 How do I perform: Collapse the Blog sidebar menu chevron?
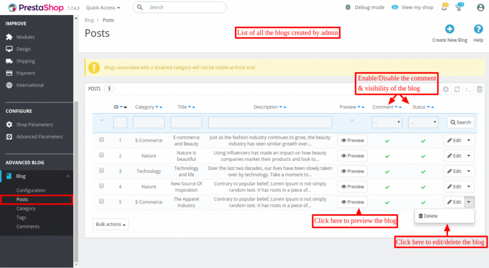click(67, 176)
